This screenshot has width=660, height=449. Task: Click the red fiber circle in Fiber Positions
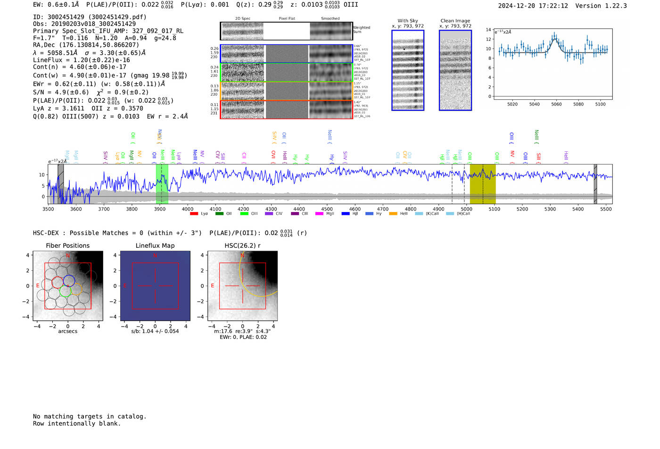(58, 283)
